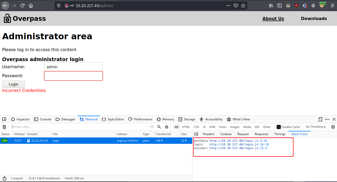Clear network log with trash icon
This screenshot has height=182, width=337.
[x=4, y=127]
